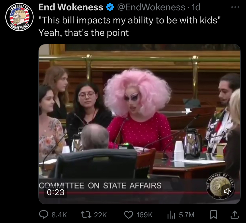Open the view analytics bar chart icon

click(x=171, y=215)
